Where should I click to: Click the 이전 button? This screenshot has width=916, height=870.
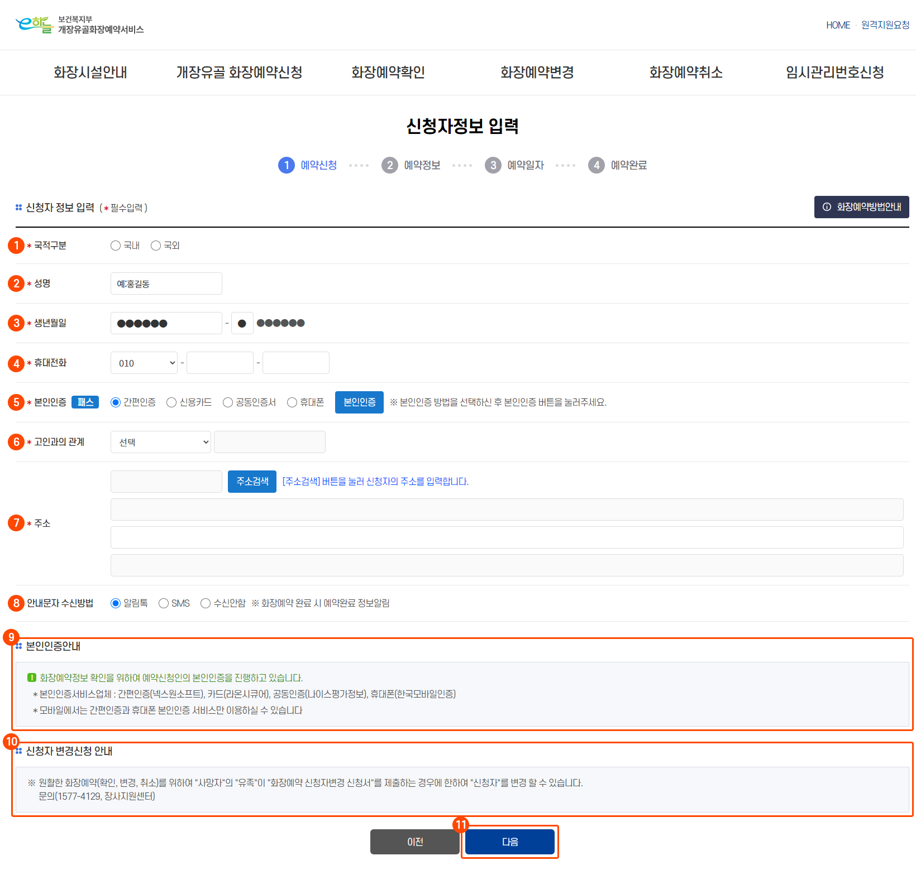415,842
